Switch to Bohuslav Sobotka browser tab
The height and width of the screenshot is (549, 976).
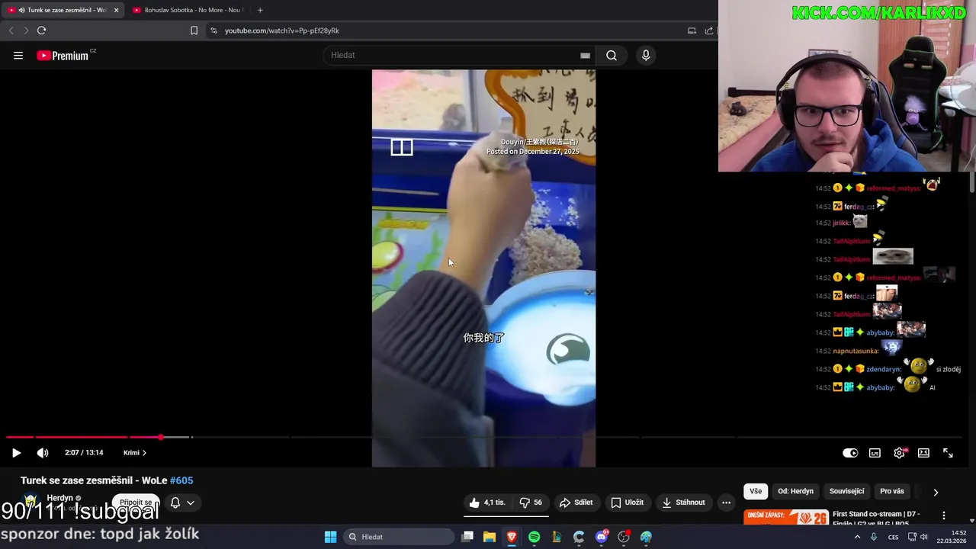[188, 10]
